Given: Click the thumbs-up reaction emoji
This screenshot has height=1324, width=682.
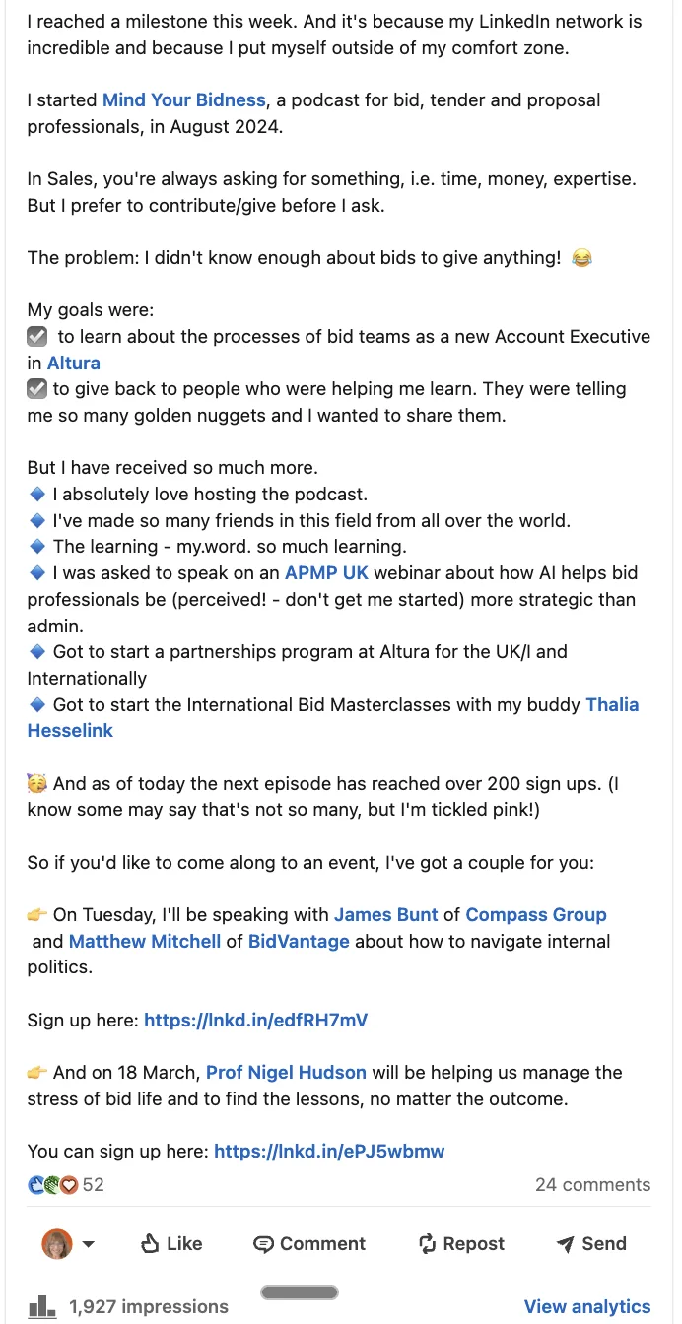Looking at the screenshot, I should 35,1184.
